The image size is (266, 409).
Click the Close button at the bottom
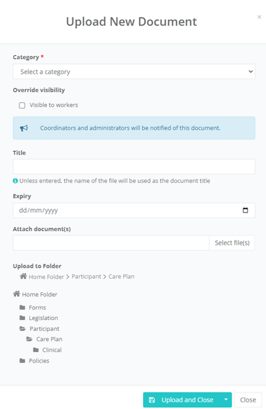pos(248,400)
